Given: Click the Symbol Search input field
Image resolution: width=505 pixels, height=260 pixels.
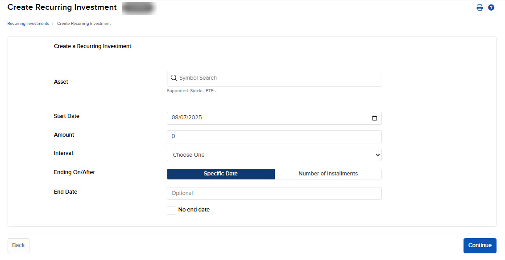Looking at the screenshot, I should point(274,77).
